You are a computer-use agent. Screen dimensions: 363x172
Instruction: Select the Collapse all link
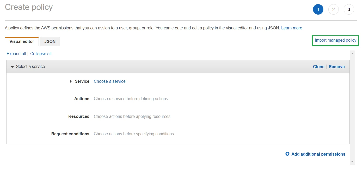click(x=41, y=54)
